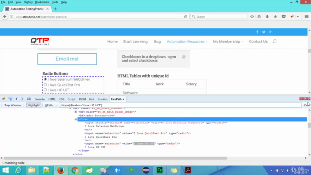The height and width of the screenshot is (175, 311).
Task: Open the bookmarks library list icon
Action: [259, 17]
